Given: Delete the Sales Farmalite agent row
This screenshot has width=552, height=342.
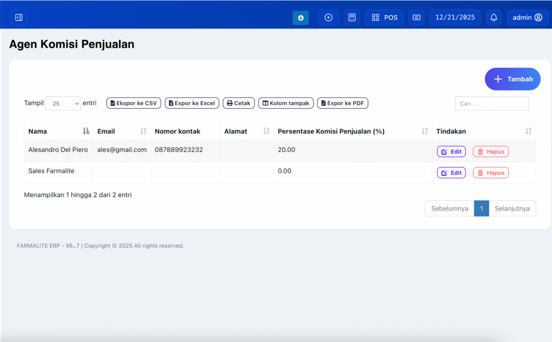Looking at the screenshot, I should [491, 173].
